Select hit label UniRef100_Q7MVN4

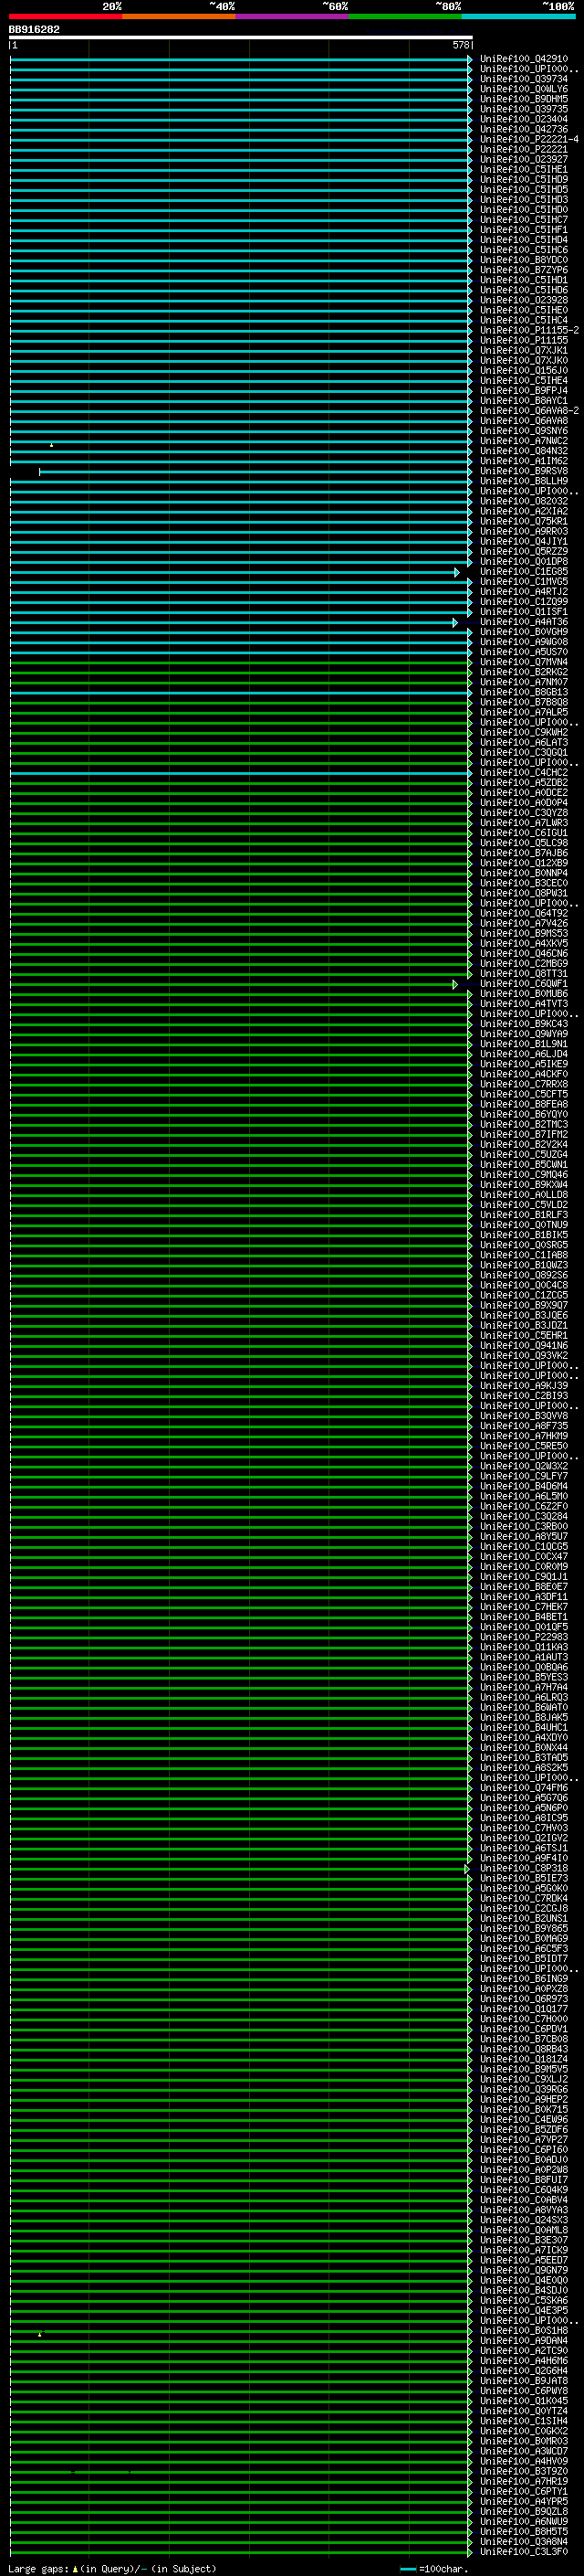[524, 662]
